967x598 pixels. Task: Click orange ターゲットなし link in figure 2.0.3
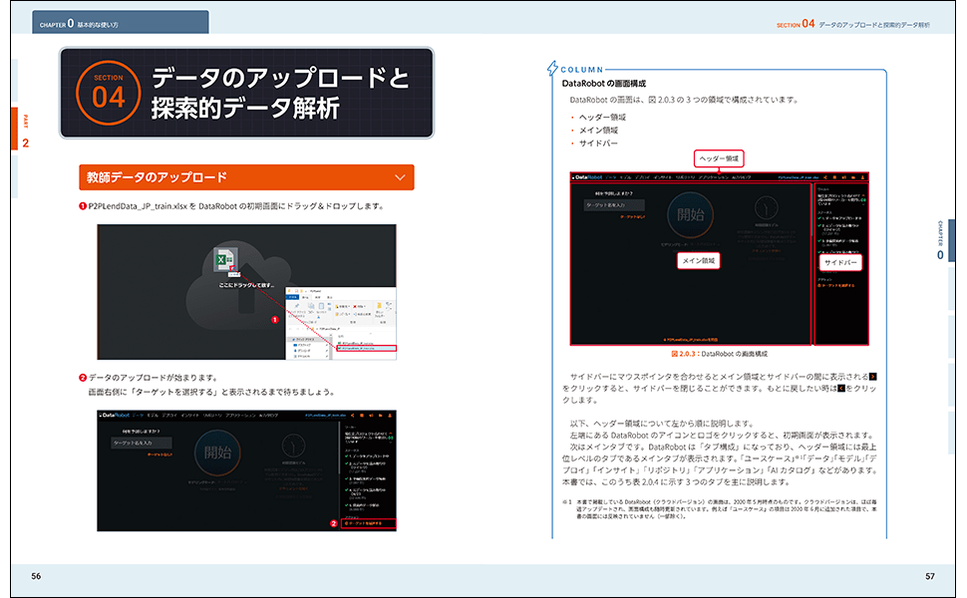click(x=632, y=217)
